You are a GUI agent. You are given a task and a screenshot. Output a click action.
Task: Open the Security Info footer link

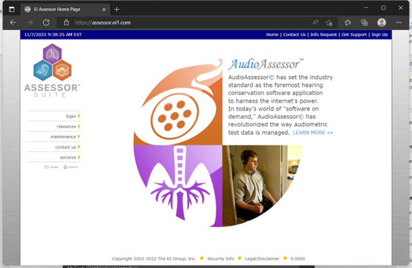220,259
